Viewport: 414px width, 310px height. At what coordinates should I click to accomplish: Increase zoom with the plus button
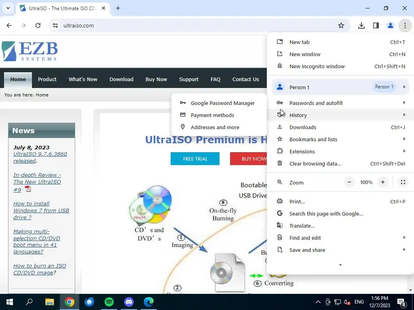pyautogui.click(x=383, y=182)
